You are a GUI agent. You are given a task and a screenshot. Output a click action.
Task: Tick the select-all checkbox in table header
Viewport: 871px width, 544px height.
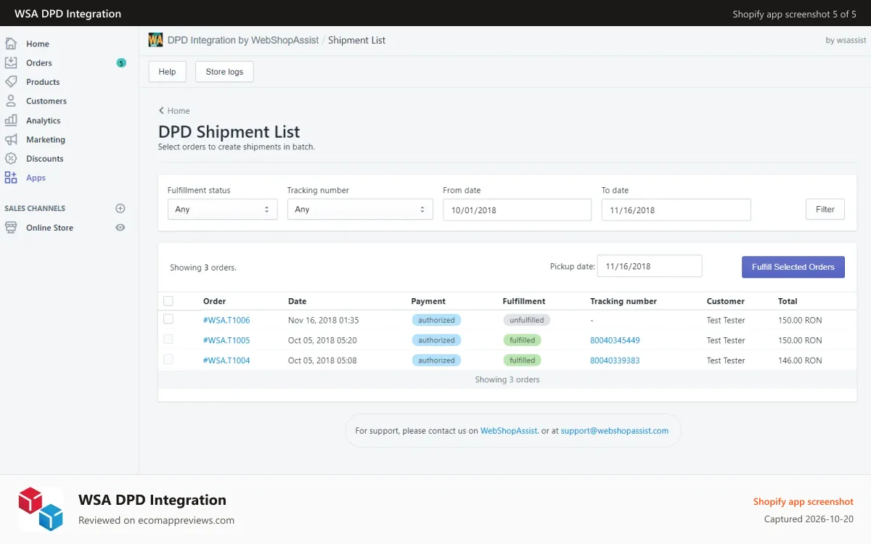click(168, 301)
